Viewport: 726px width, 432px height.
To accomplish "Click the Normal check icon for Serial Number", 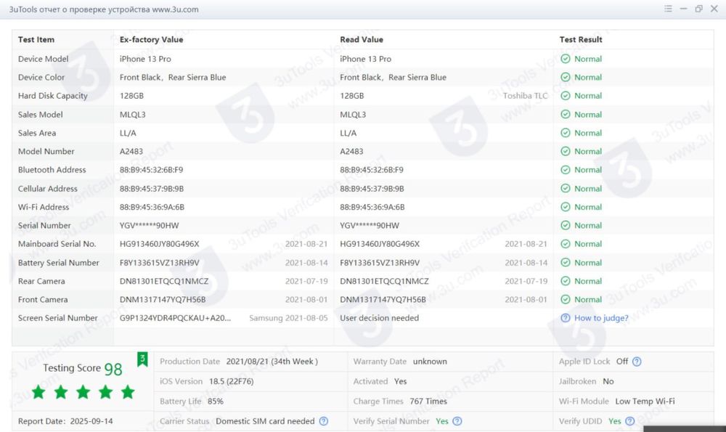I will click(x=566, y=226).
